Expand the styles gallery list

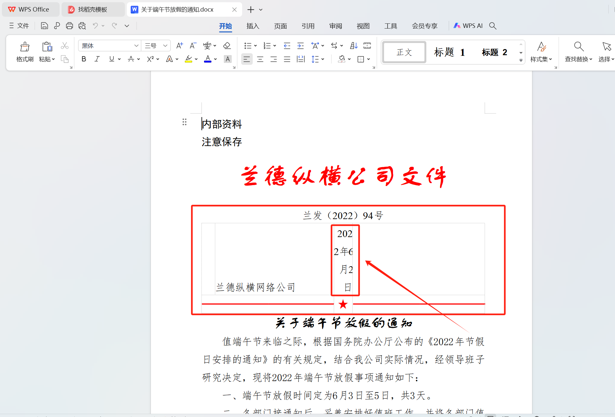521,60
